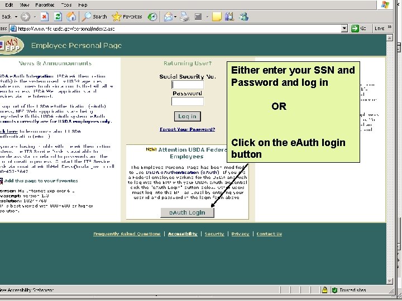Image resolution: width=402 pixels, height=301 pixels.
Task: Open the Edit button dropdown arrow
Action: (x=207, y=17)
